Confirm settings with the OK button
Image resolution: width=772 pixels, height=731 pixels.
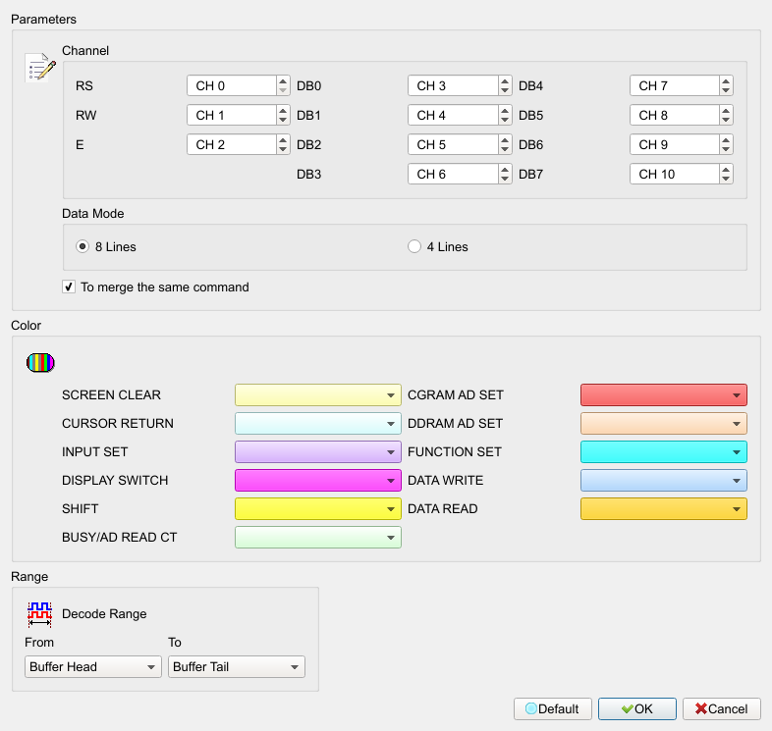[637, 708]
